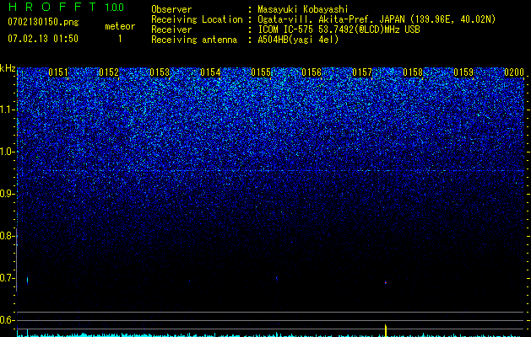
Task: Click the 'Observer' field label
Action: click(x=171, y=9)
